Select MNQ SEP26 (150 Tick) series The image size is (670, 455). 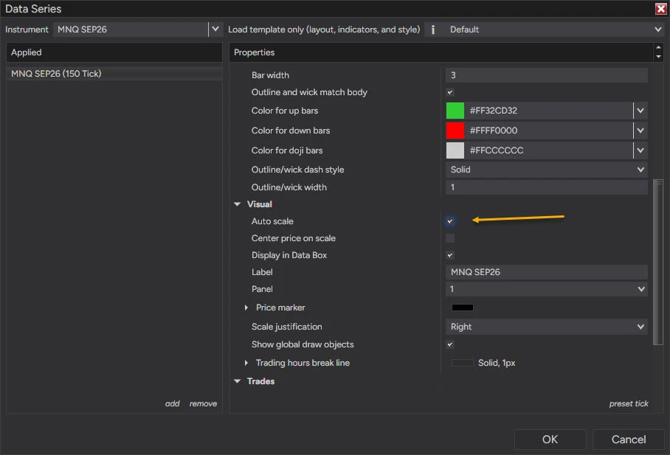tap(114, 74)
